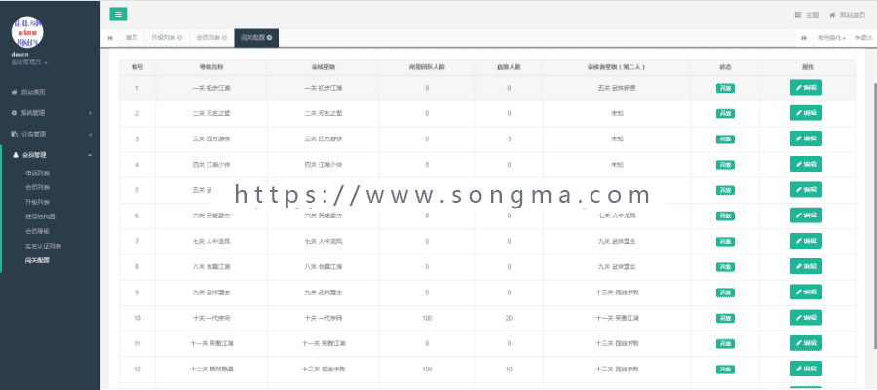Click direct-referral value 20 in row 10
Viewport: 877px width, 390px height.
tap(509, 319)
